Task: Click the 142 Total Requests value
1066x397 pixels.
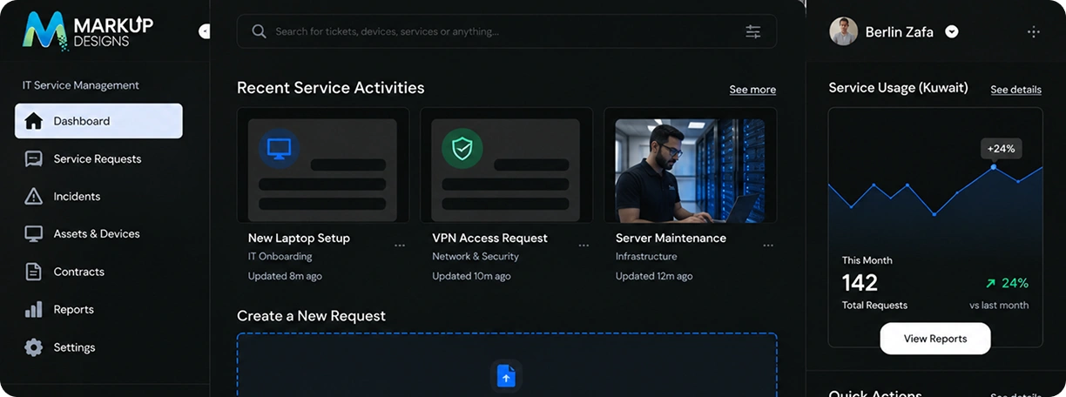Action: [x=860, y=283]
